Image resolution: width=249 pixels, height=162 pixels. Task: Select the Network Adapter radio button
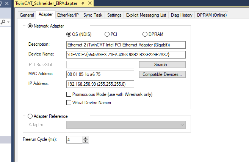tap(30, 26)
